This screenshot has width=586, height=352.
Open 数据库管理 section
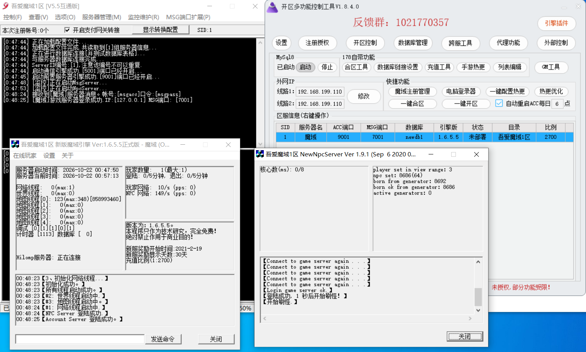point(413,43)
